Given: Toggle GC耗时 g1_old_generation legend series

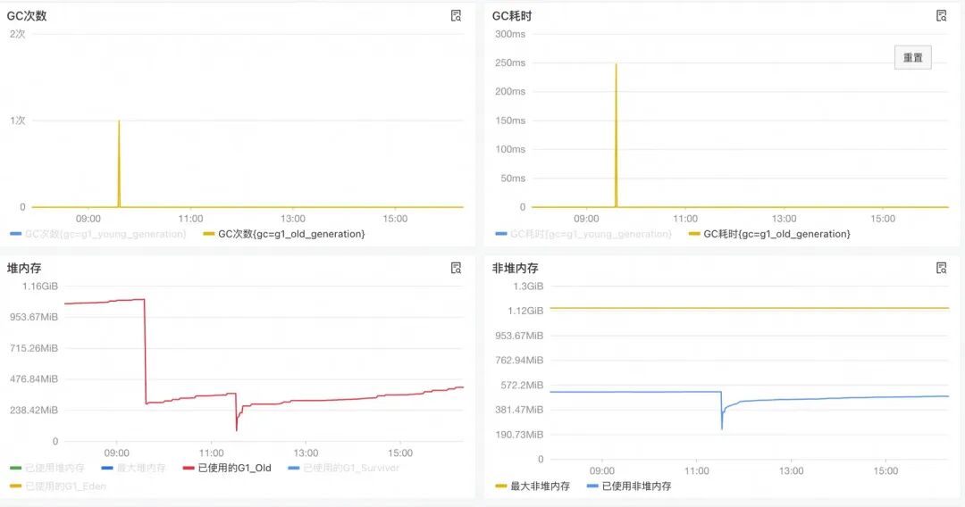Looking at the screenshot, I should click(x=769, y=234).
